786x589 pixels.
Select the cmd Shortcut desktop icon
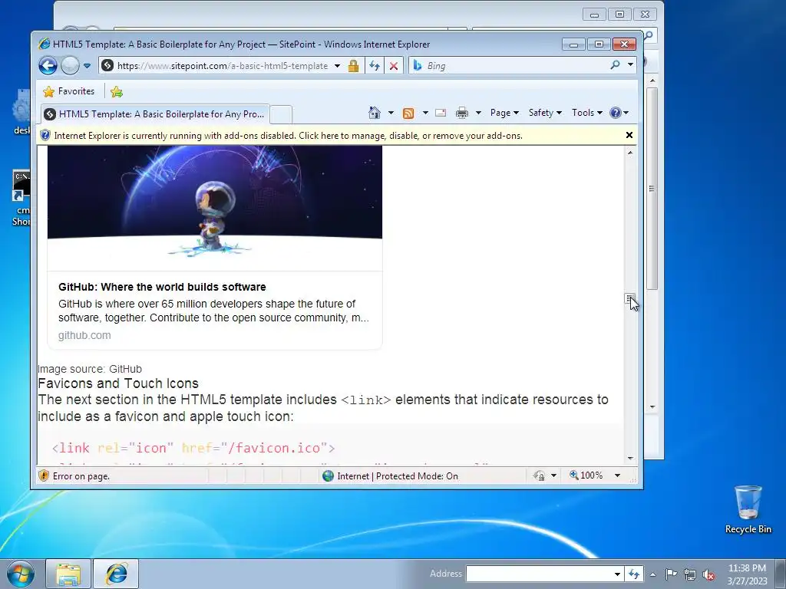[x=21, y=199]
